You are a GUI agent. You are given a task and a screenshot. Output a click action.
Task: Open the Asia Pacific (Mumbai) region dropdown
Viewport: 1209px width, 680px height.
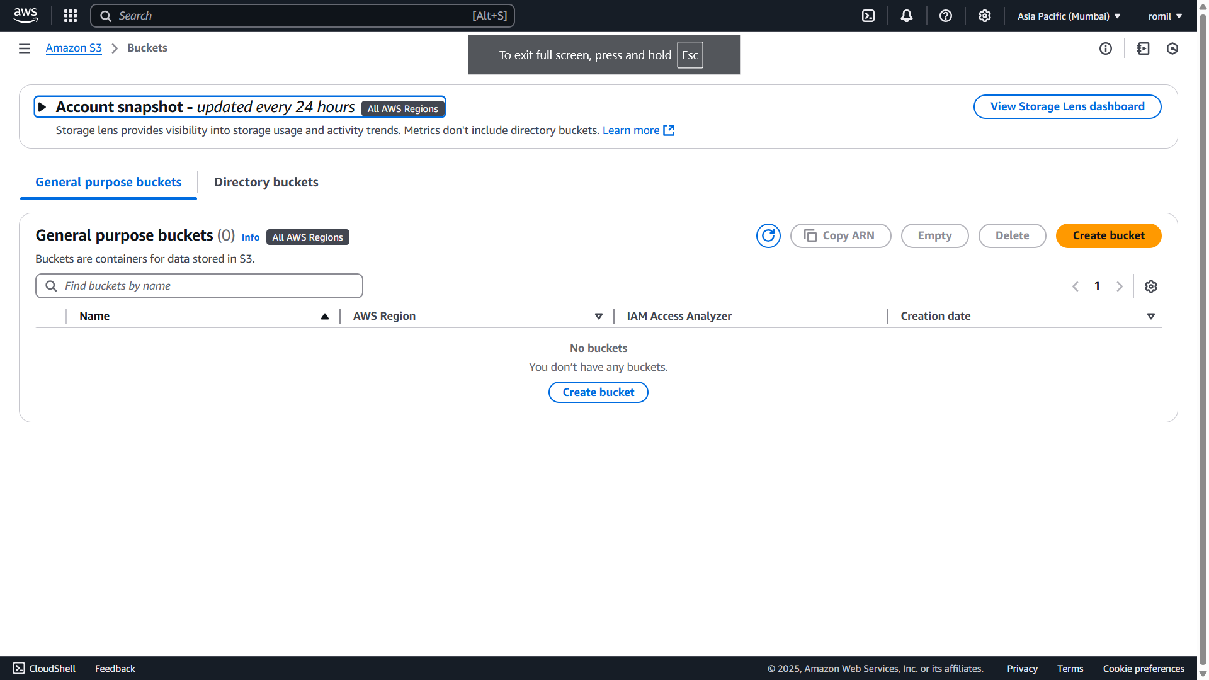[x=1069, y=16]
